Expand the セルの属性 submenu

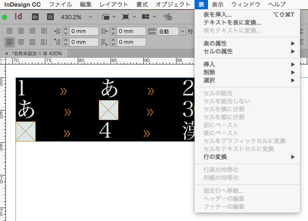point(247,51)
